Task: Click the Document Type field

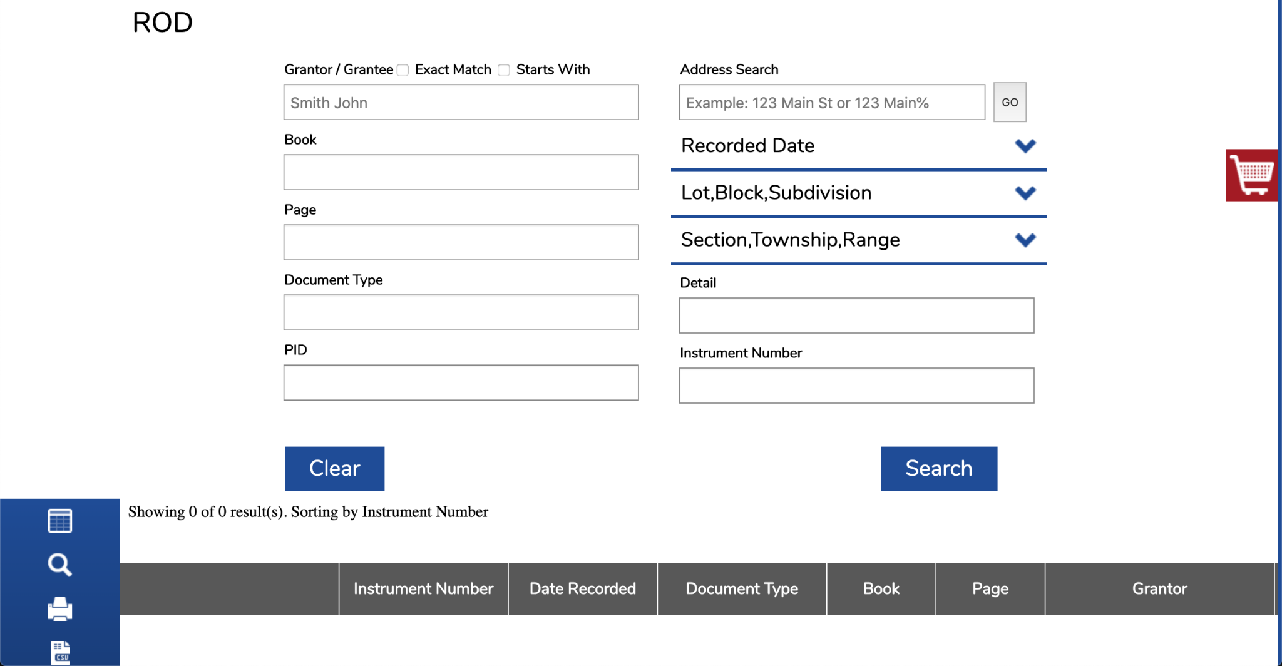Action: click(461, 312)
